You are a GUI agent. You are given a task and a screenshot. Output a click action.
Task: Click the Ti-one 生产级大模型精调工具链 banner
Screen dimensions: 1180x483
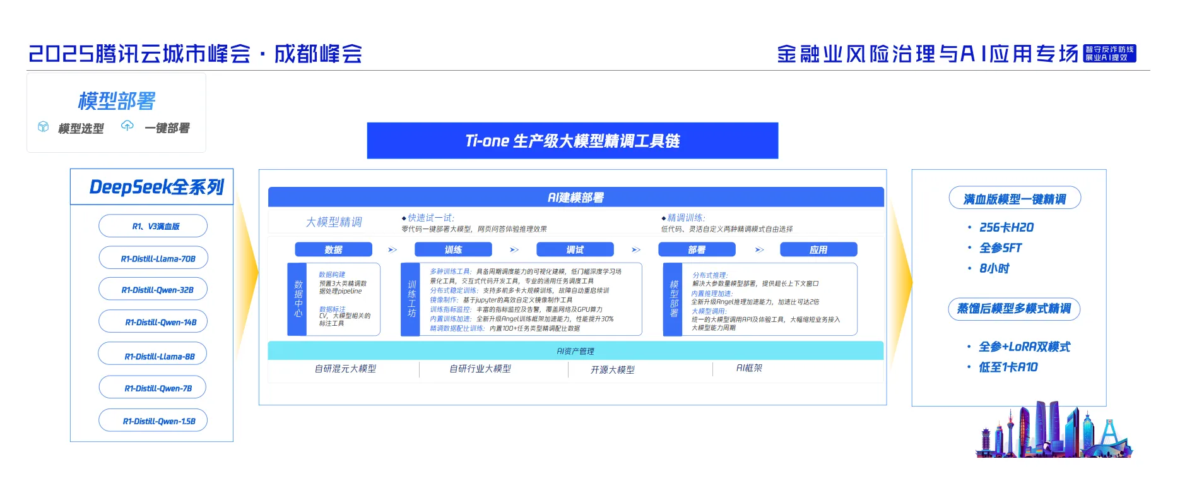click(572, 141)
